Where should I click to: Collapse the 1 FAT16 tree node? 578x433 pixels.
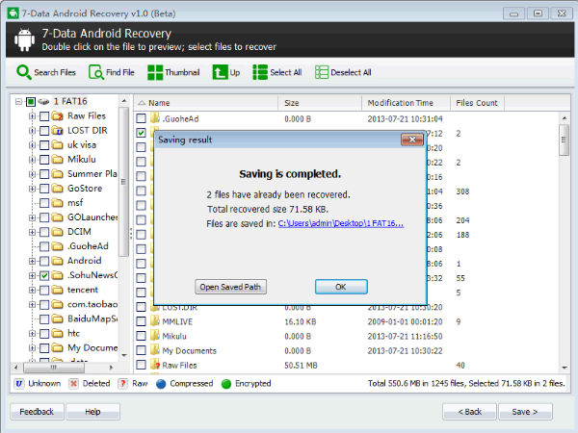[x=18, y=102]
